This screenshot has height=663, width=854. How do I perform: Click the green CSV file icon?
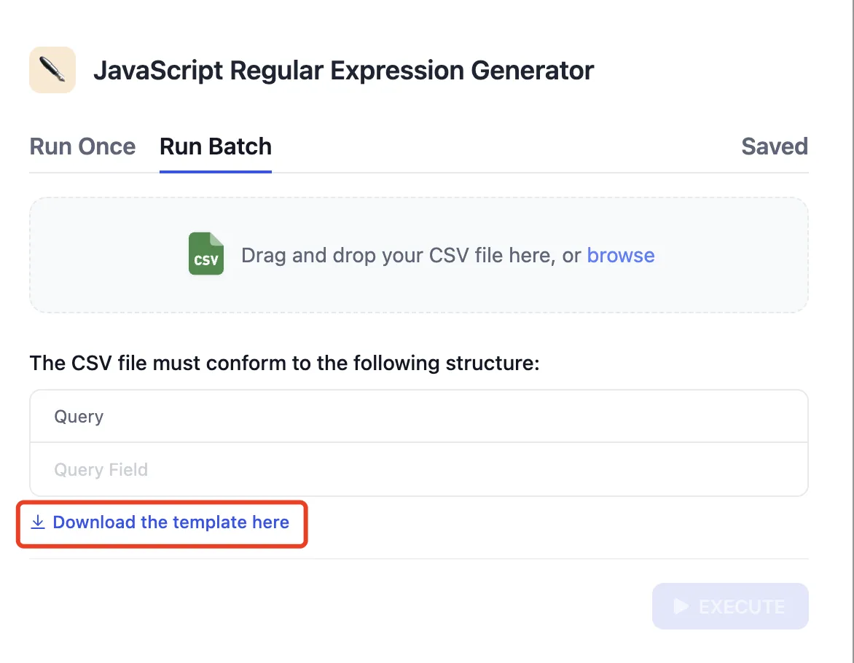pos(206,254)
